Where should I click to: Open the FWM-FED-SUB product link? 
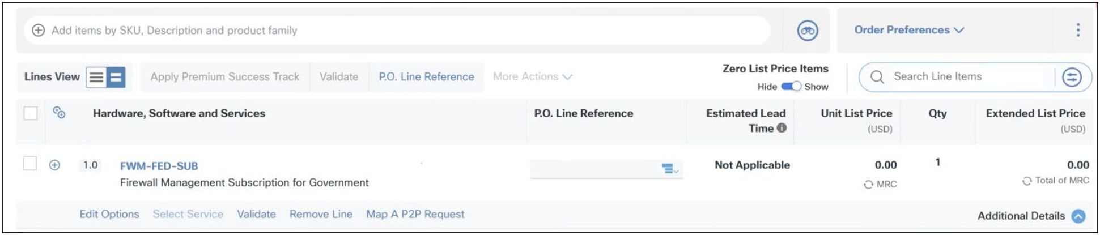pos(159,166)
